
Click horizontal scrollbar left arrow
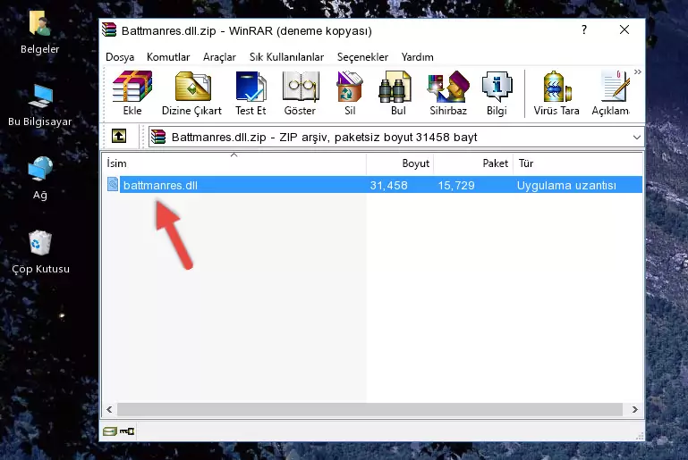109,410
